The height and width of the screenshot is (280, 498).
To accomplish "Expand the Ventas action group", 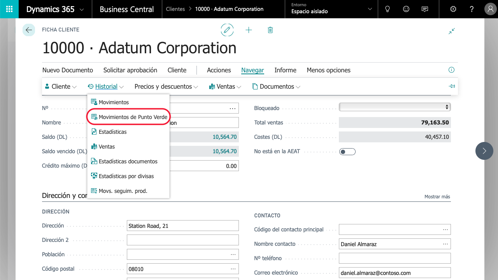I will coord(225,86).
